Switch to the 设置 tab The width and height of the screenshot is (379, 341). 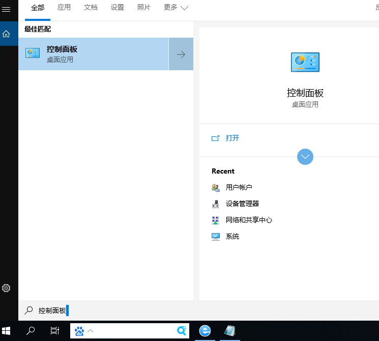tap(117, 8)
